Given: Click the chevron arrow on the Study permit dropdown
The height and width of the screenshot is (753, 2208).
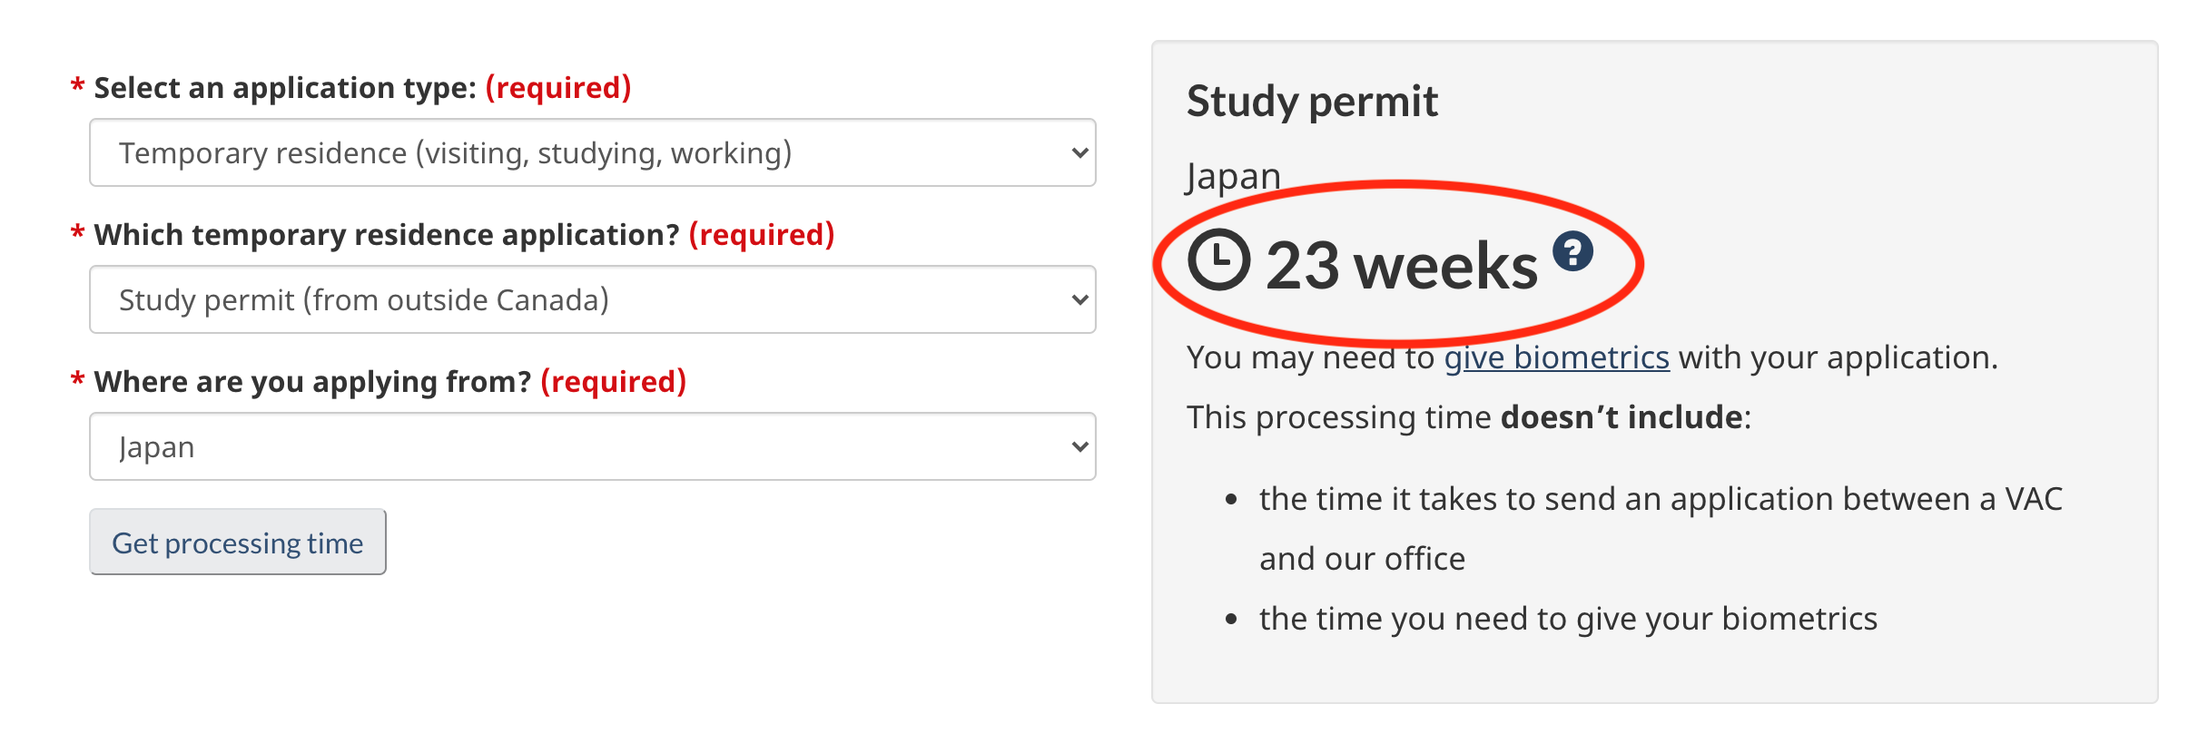Looking at the screenshot, I should click(x=1079, y=299).
